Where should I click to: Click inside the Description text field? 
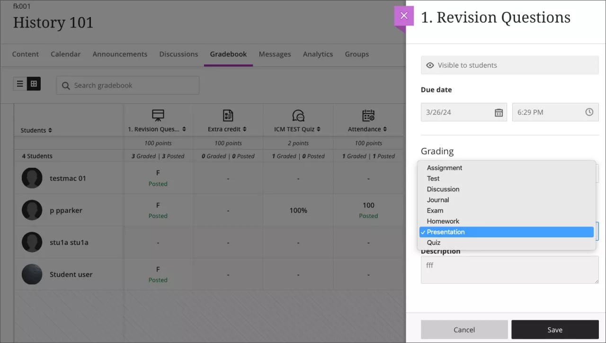[509, 269]
